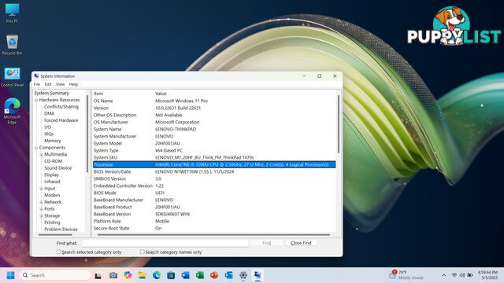Enable Search category names only

[x=142, y=252]
